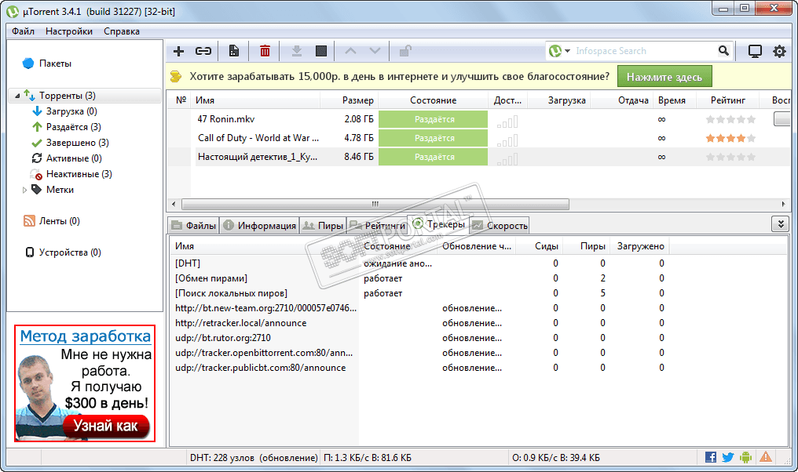
Task: Click the red Remove Torrent trash icon
Action: (x=265, y=51)
